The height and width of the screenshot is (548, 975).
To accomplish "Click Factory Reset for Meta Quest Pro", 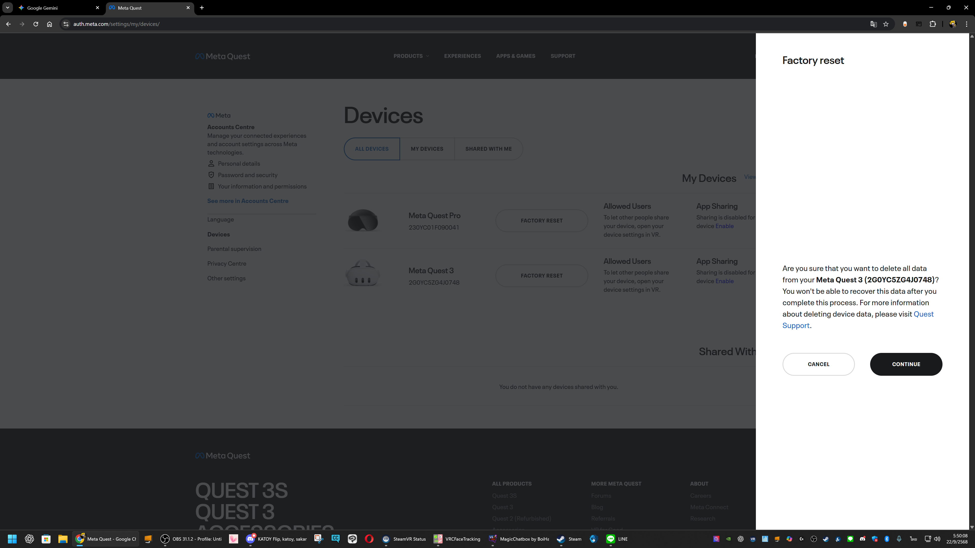I will pyautogui.click(x=542, y=220).
